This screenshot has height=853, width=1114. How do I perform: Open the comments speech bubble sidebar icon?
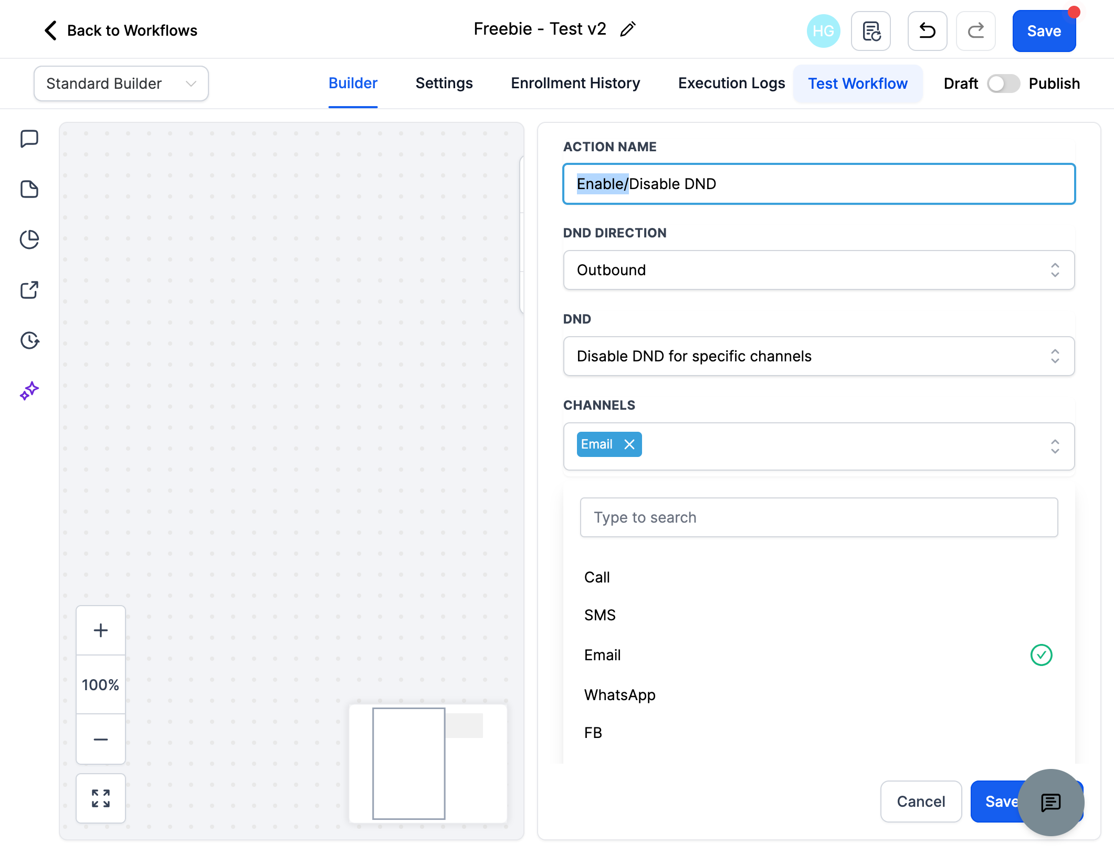tap(29, 139)
